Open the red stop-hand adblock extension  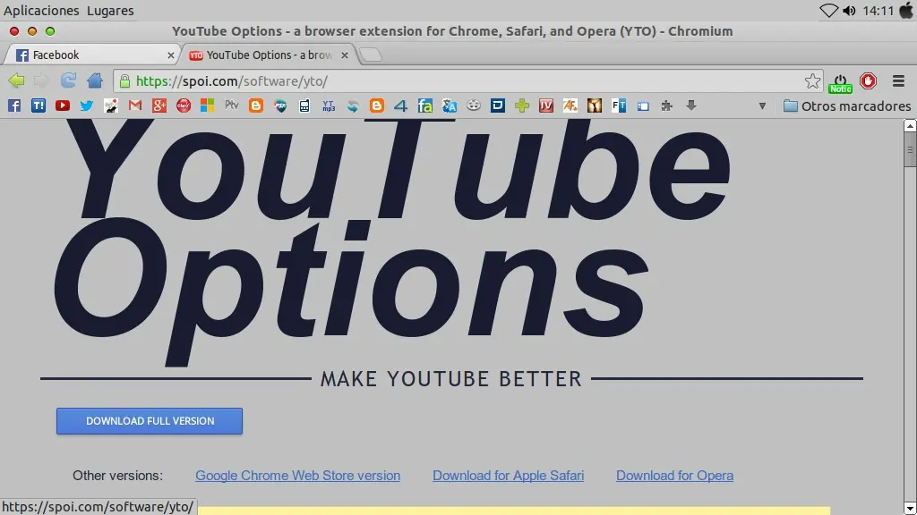pyautogui.click(x=868, y=81)
